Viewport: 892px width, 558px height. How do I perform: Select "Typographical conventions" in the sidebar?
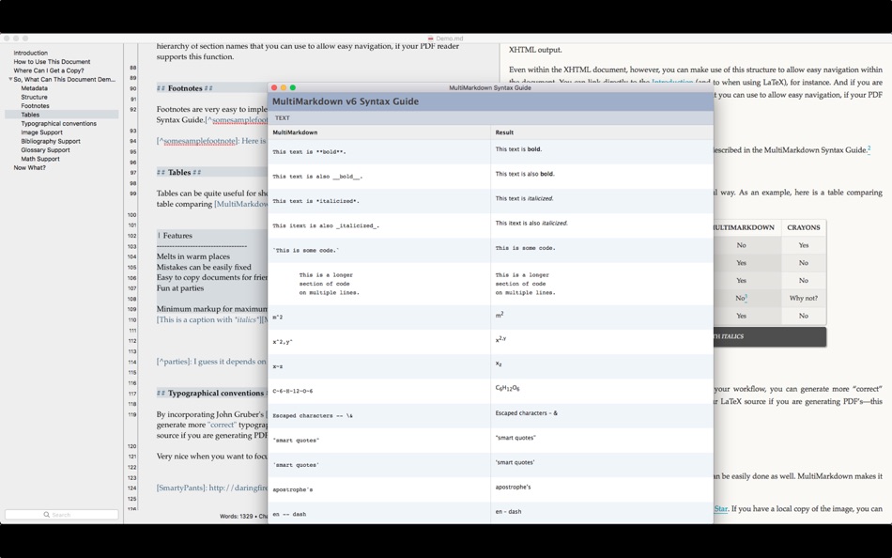coord(59,123)
